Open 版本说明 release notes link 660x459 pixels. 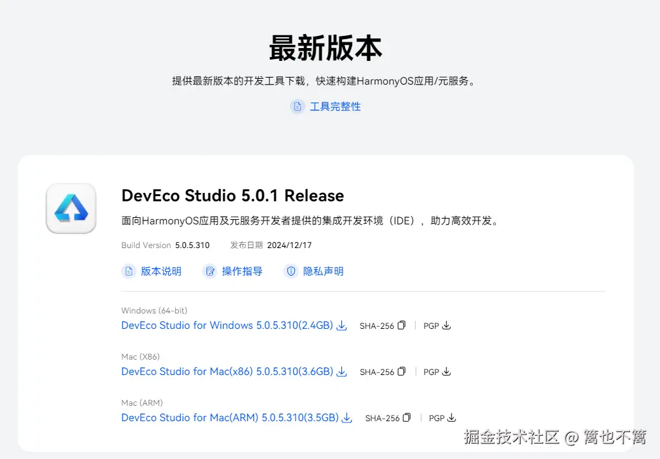(161, 271)
